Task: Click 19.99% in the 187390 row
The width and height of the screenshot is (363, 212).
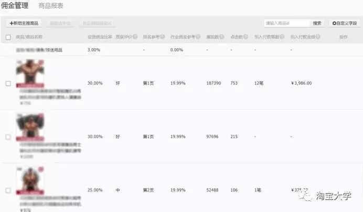Action: (178, 83)
